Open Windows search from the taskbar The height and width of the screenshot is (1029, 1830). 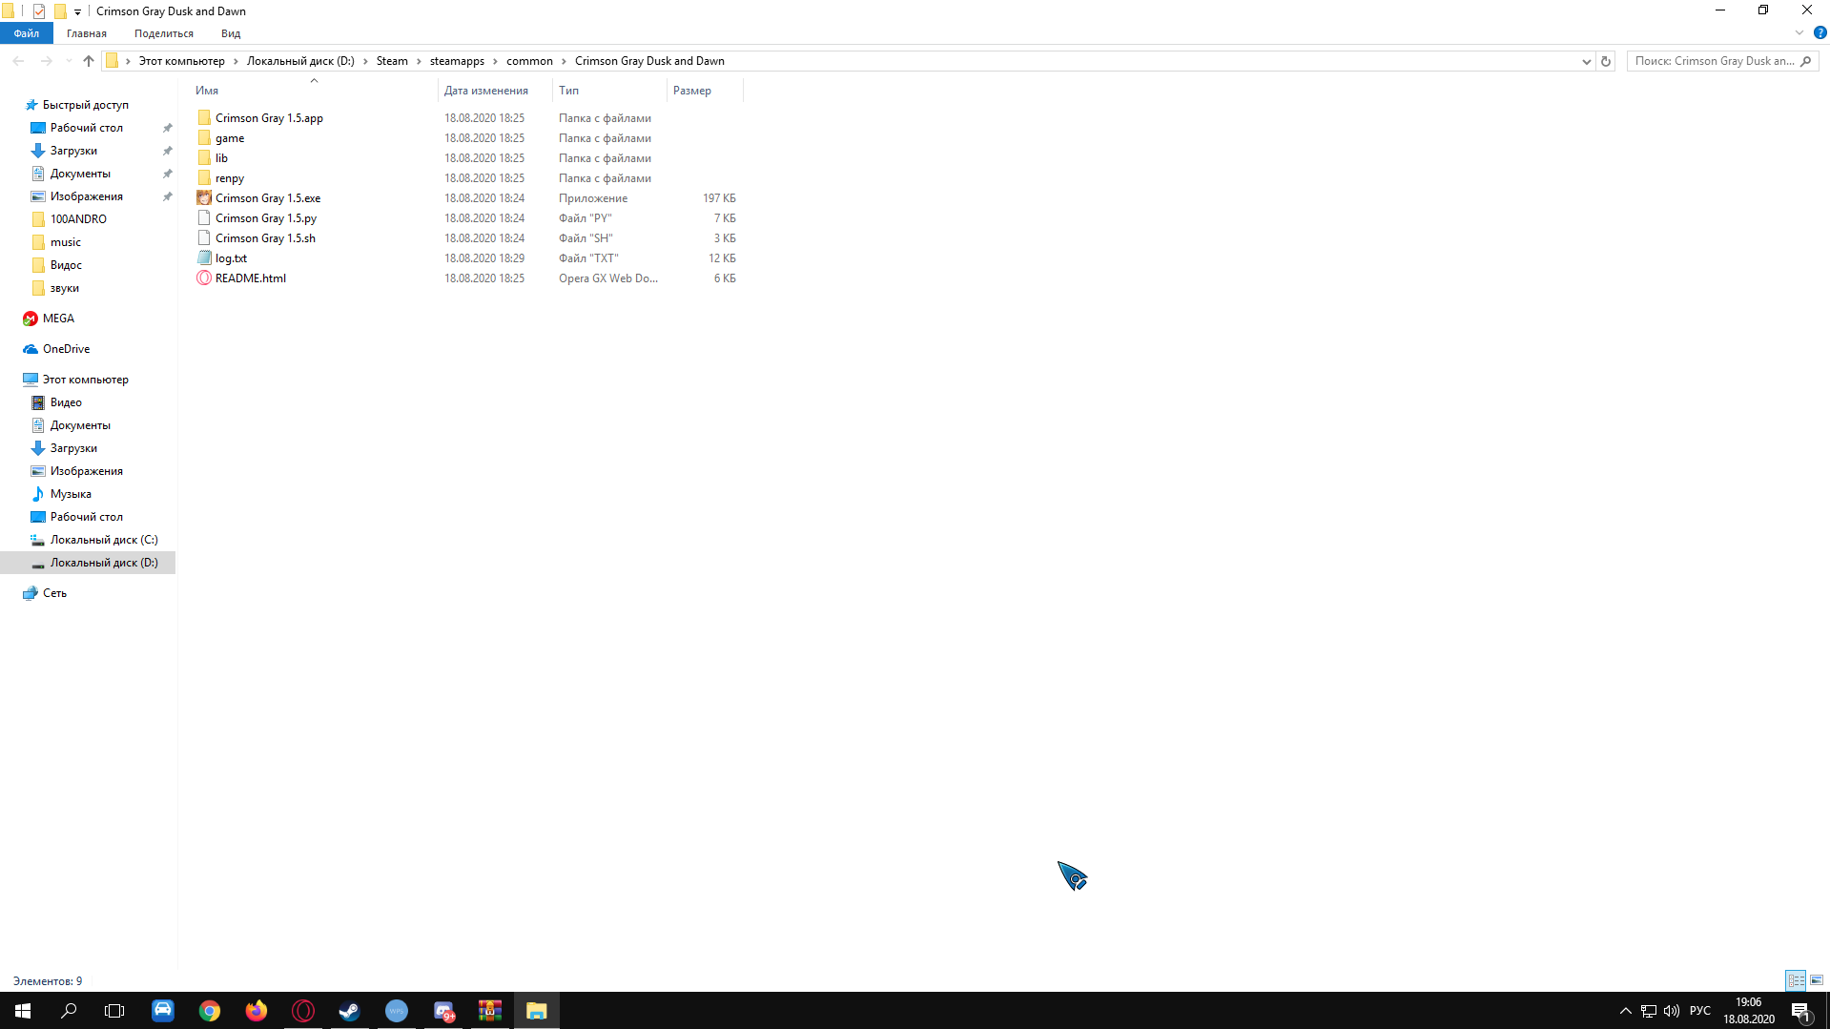coord(69,1011)
